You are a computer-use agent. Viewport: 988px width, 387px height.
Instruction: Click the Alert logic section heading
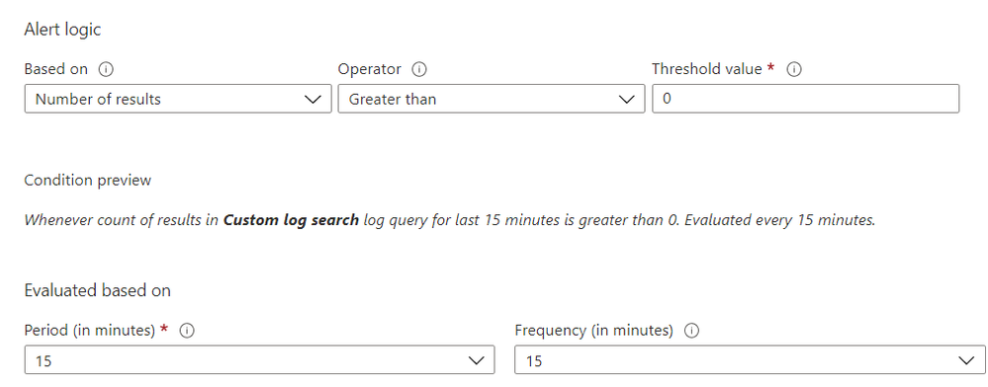[x=62, y=30]
